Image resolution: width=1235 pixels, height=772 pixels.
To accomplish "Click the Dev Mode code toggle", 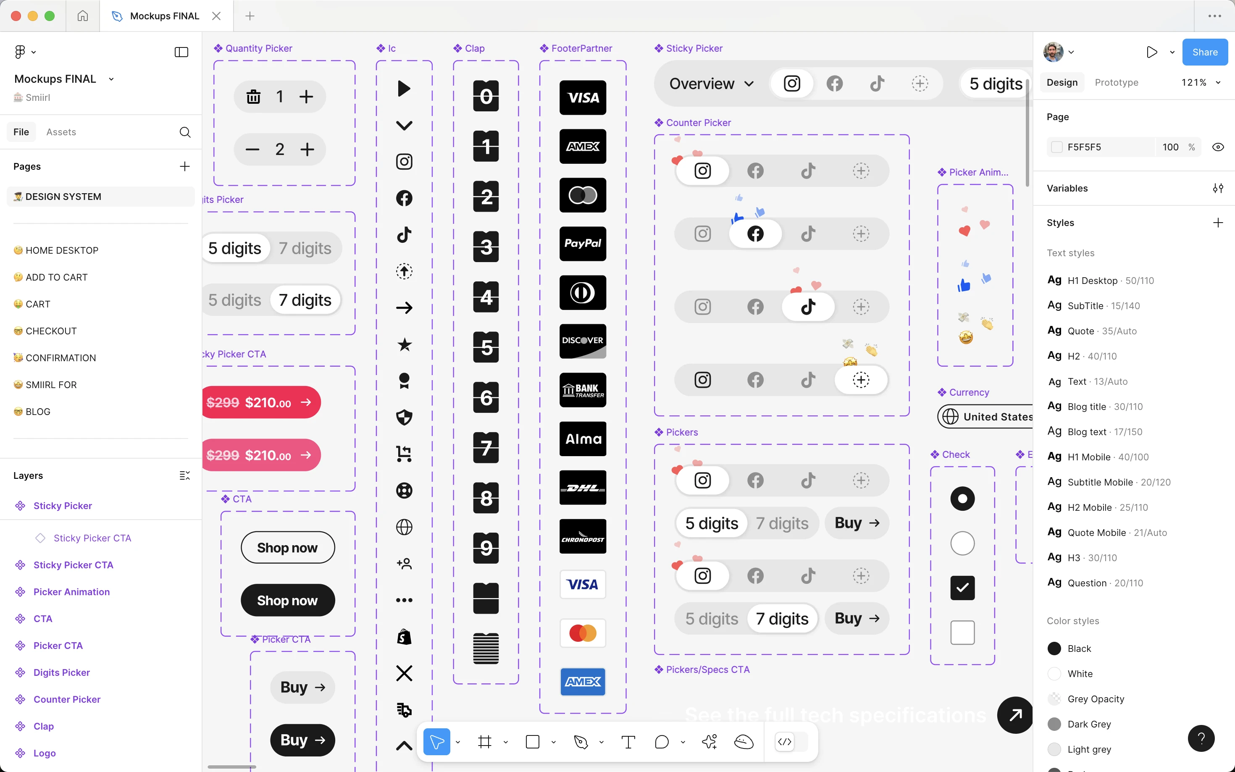I will [x=785, y=741].
